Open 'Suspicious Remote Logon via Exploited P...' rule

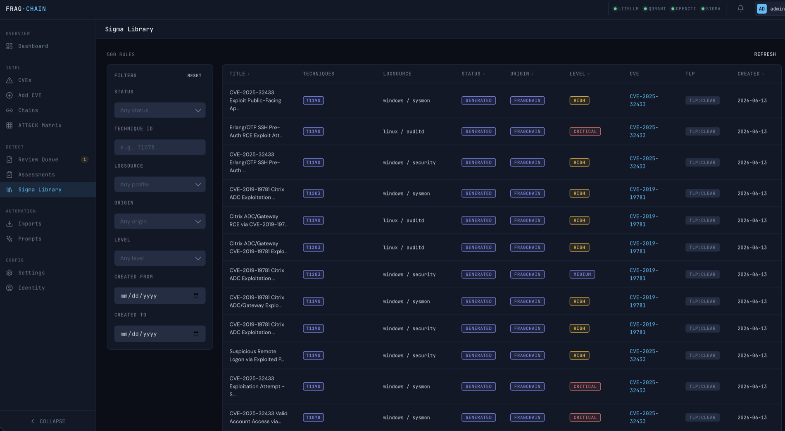tap(257, 355)
